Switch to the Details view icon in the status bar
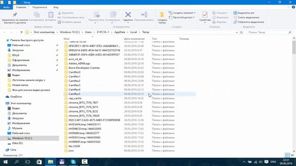The height and width of the screenshot is (166, 296). (287, 155)
